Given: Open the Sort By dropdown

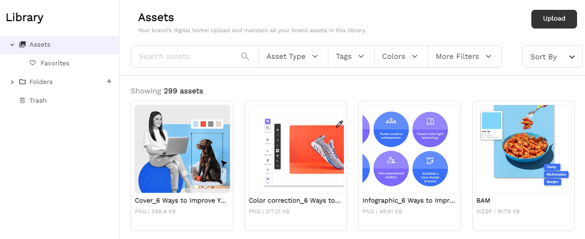Looking at the screenshot, I should tap(552, 57).
